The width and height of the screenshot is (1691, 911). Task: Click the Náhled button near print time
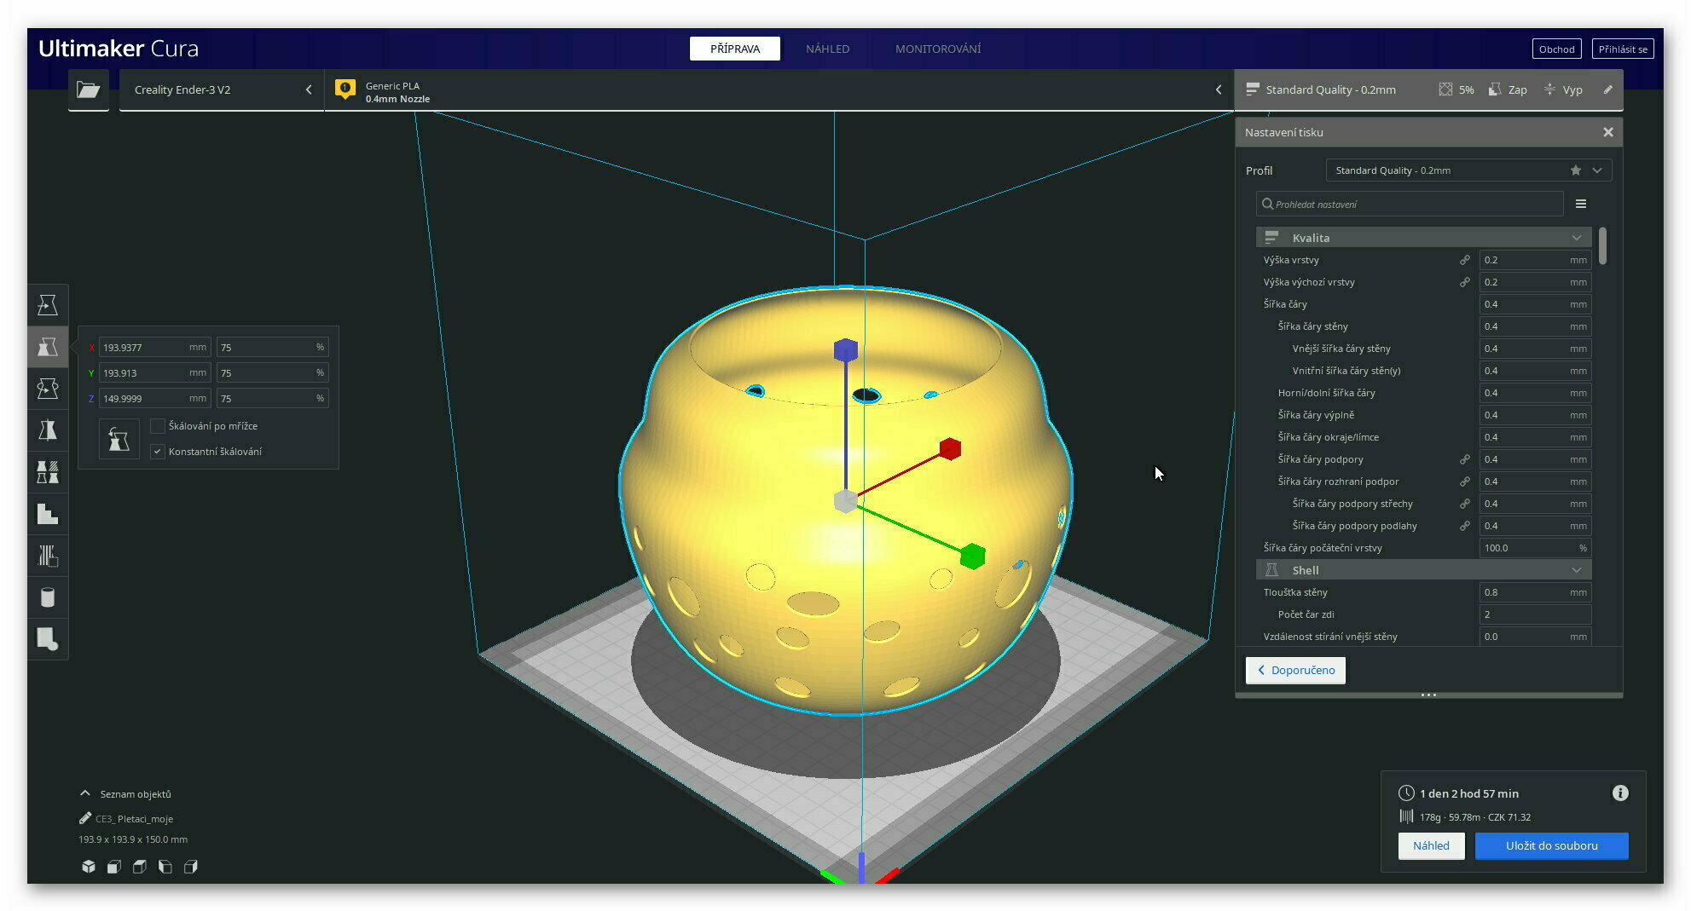1431,845
